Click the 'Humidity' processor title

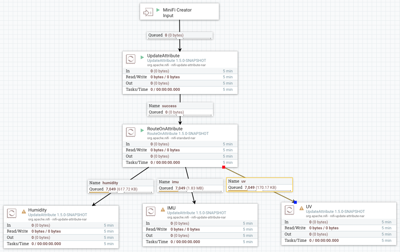(37, 210)
